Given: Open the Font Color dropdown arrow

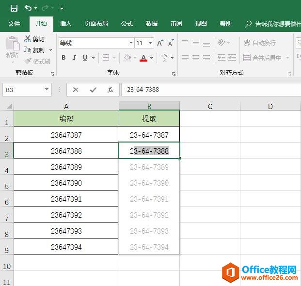Looking at the screenshot, I should [151, 58].
